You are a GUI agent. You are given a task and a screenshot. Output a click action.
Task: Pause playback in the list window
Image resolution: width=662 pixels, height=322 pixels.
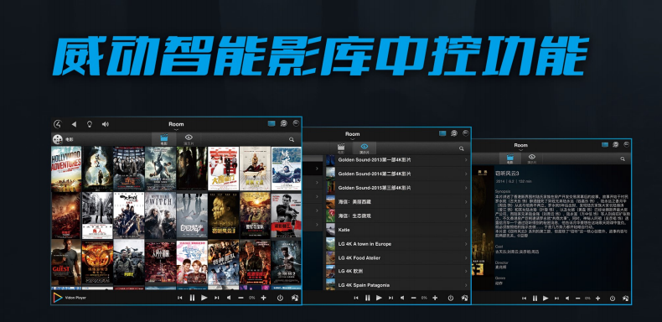point(367,298)
